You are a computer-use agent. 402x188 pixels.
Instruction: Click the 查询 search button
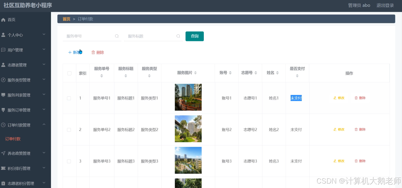[195, 36]
